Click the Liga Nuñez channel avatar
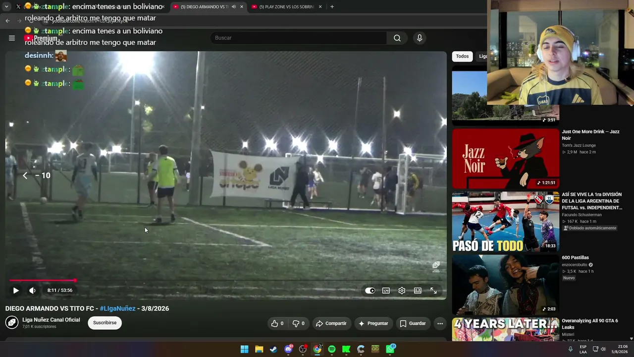 point(12,323)
